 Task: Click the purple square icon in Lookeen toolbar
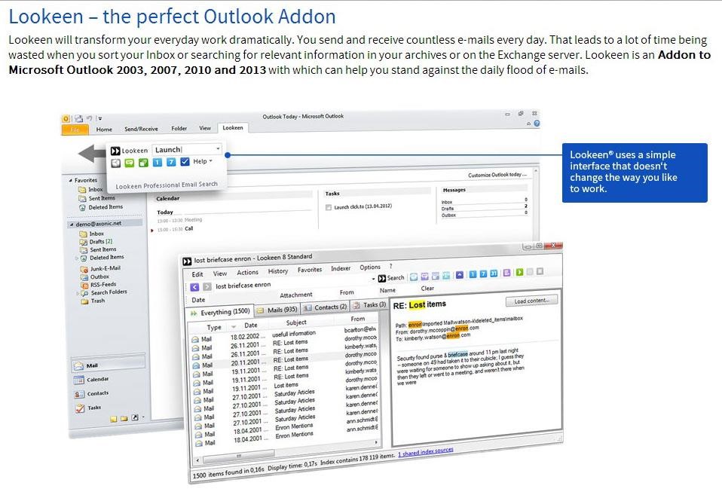pyautogui.click(x=507, y=273)
